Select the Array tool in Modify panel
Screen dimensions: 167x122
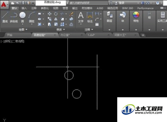tap(62, 24)
